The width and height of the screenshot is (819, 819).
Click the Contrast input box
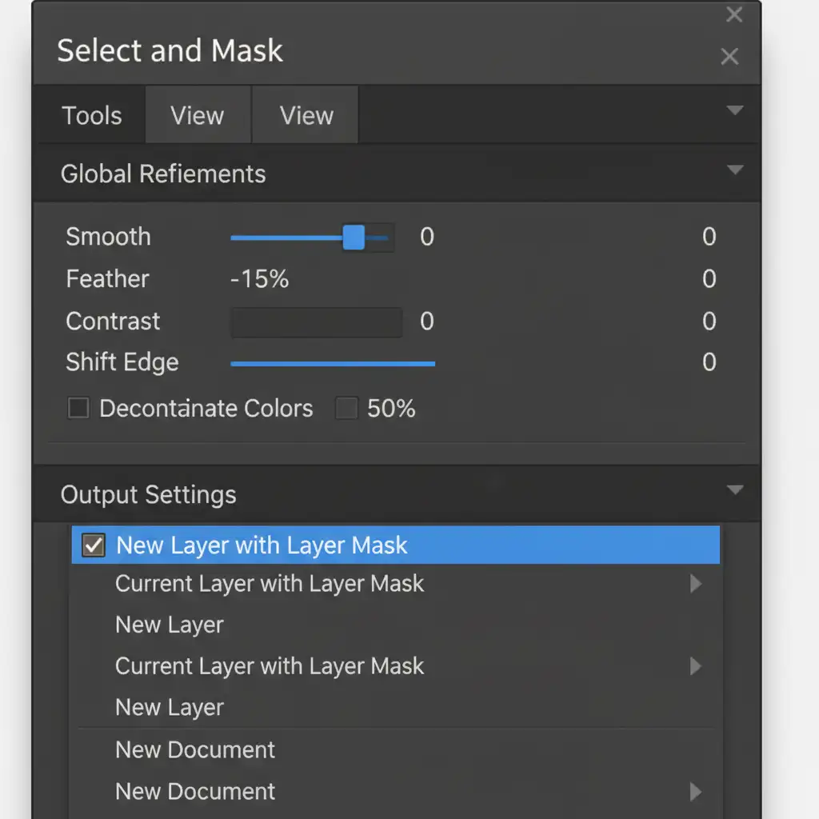[316, 322]
